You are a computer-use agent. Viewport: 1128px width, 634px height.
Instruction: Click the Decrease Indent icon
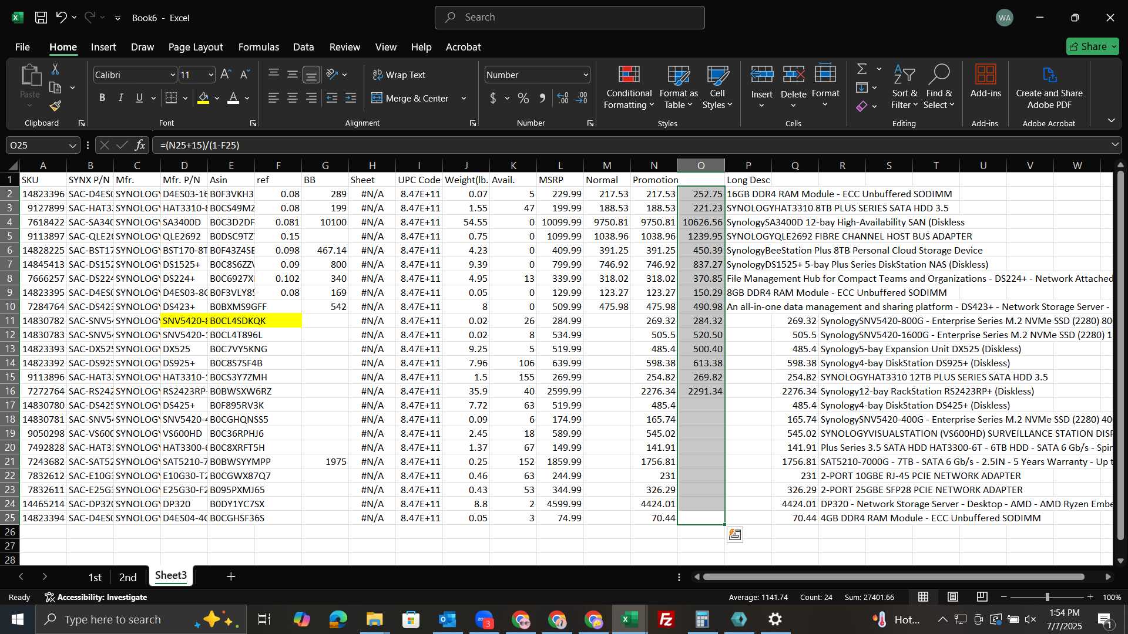(x=332, y=98)
